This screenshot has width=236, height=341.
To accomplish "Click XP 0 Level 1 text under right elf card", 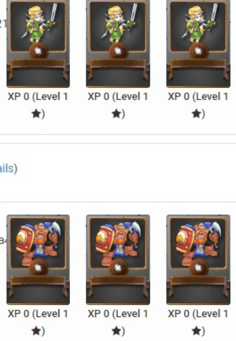I will pos(198,97).
